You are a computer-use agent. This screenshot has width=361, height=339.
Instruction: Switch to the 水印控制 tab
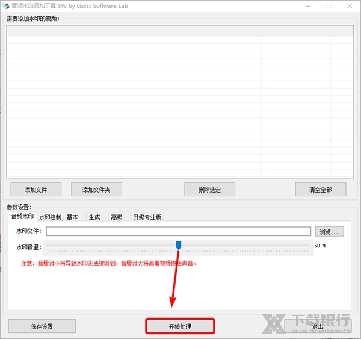pyautogui.click(x=50, y=217)
